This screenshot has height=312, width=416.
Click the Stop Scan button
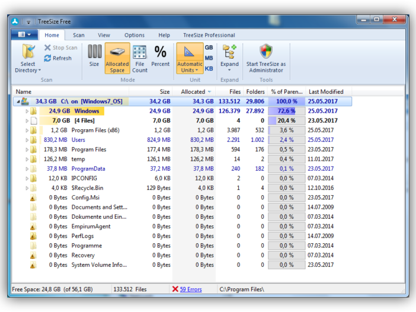coord(61,47)
